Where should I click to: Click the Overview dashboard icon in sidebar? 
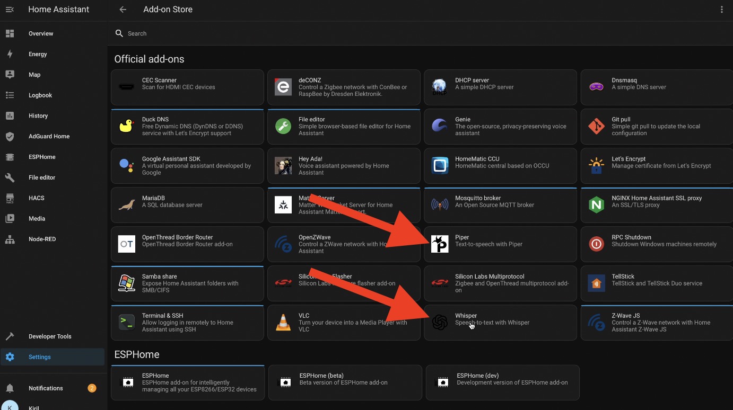pyautogui.click(x=10, y=33)
